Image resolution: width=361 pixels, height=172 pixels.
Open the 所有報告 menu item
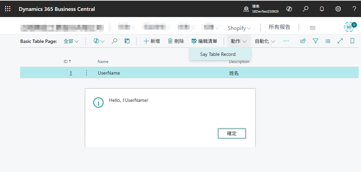click(x=279, y=27)
